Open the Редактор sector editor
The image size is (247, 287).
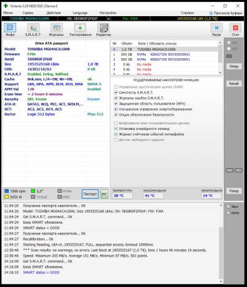pos(103,30)
